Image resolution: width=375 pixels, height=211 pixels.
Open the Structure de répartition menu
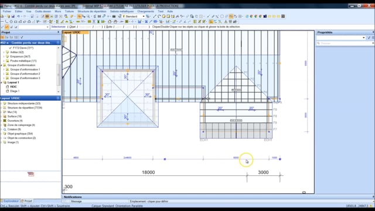point(92,11)
